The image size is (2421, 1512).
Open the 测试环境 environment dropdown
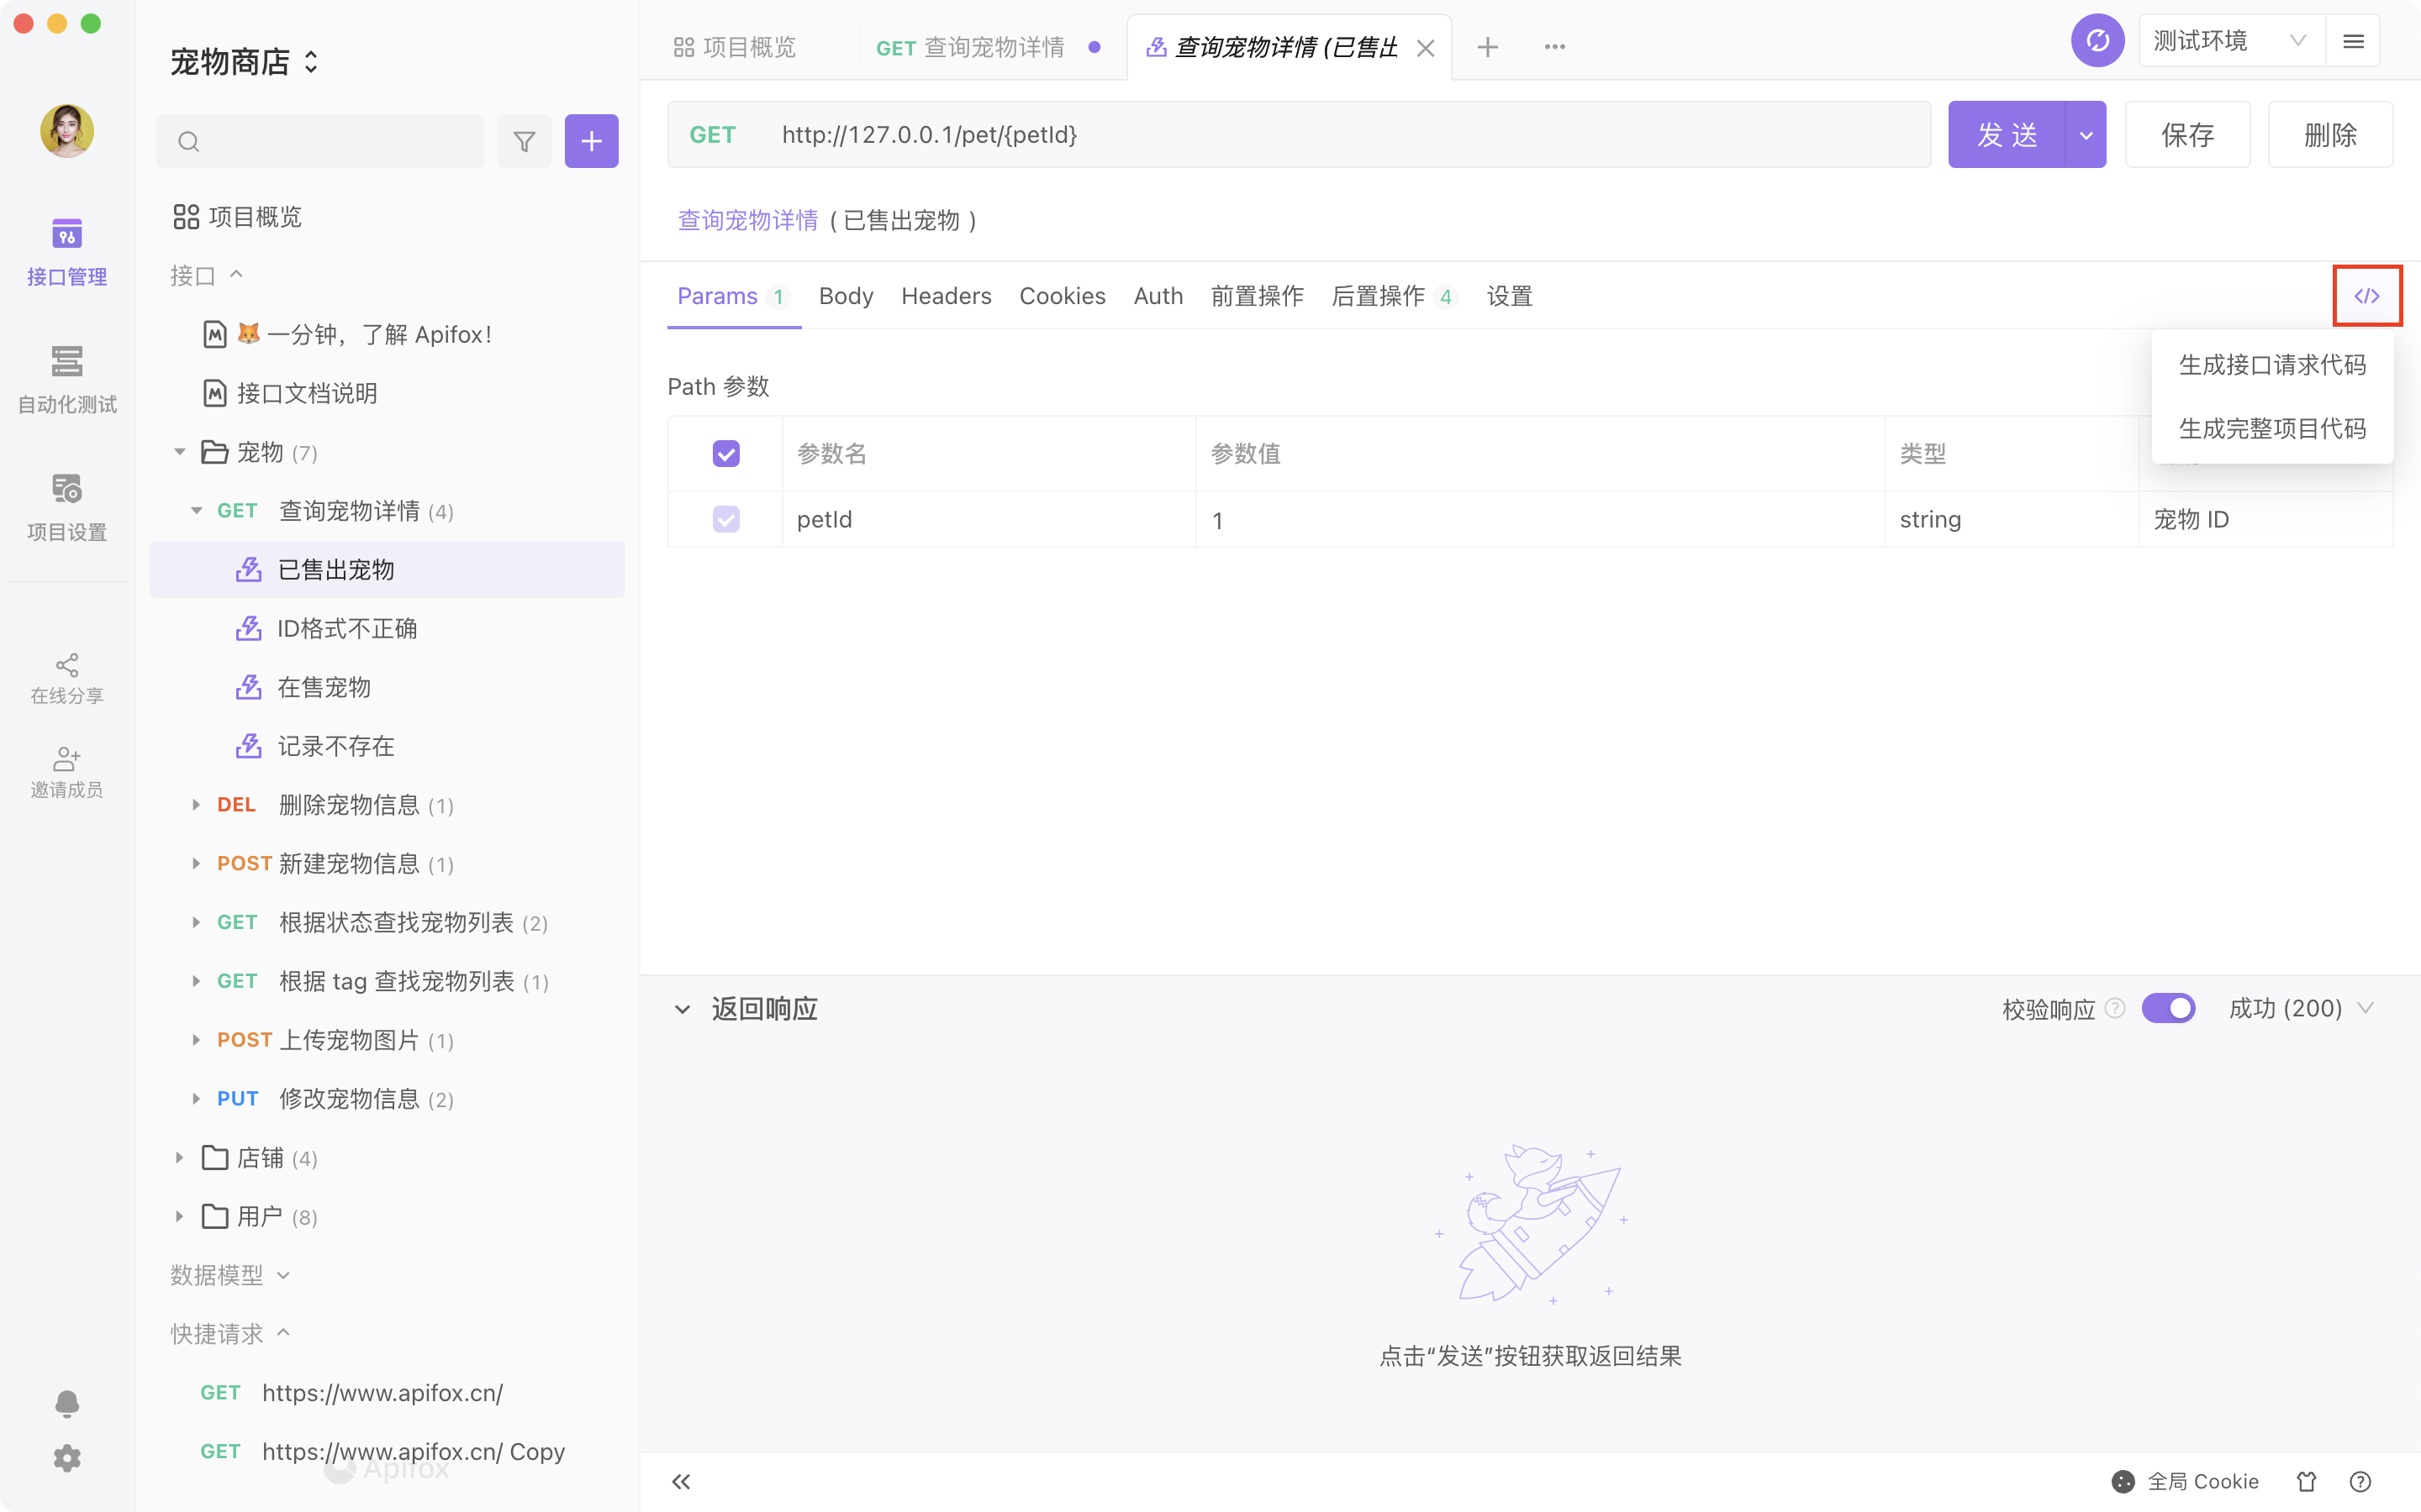point(2229,40)
